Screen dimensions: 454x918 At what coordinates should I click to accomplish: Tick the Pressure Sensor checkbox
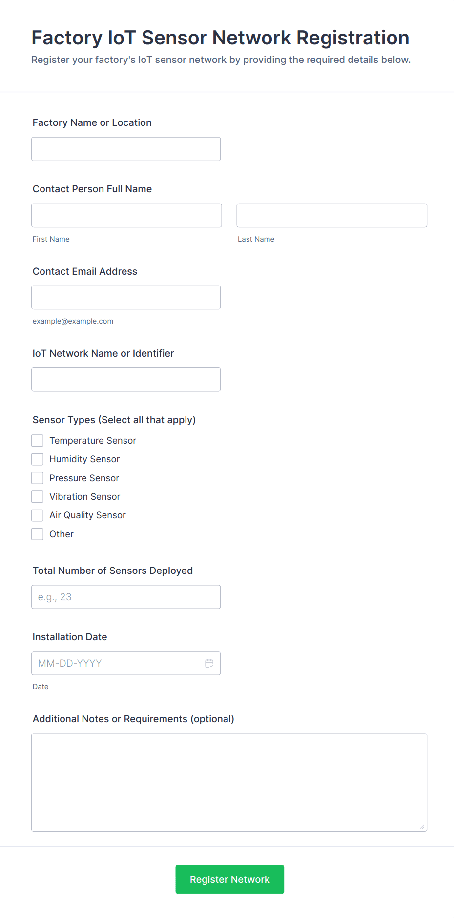(x=38, y=478)
